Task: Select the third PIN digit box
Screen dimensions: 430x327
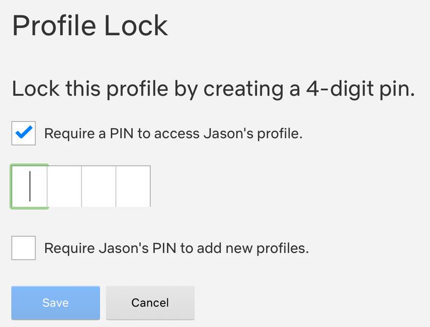Action: [x=99, y=186]
